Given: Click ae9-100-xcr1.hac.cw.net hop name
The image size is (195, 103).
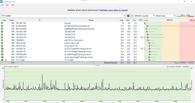Looking at the screenshot, I should click(74, 40).
